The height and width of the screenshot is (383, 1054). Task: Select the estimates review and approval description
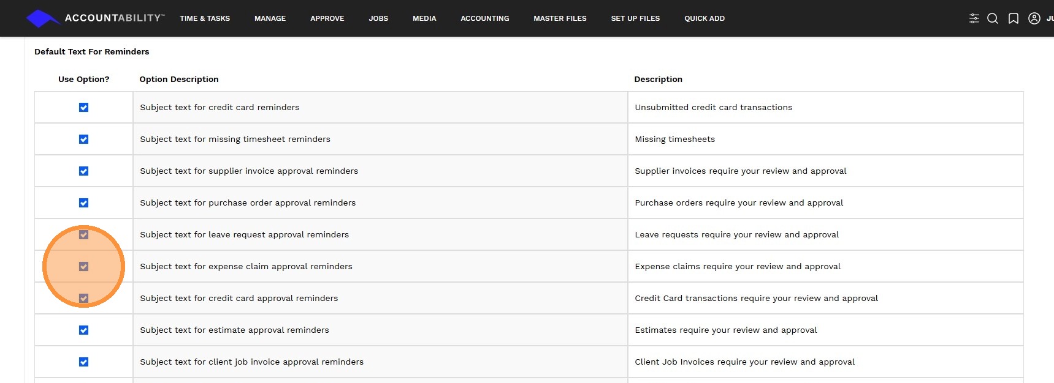[825, 330]
